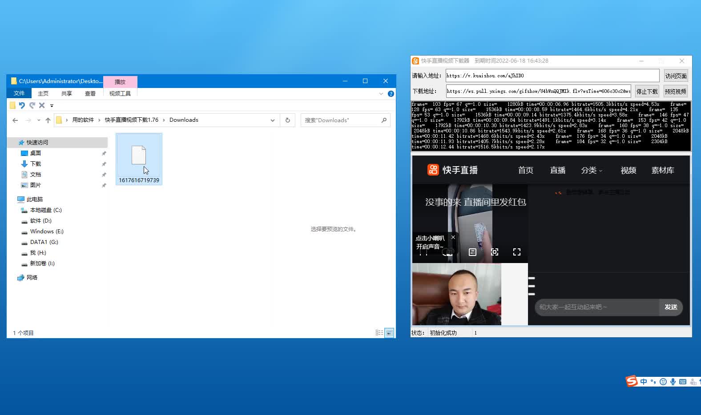Open emoji smiley in Sogou bar
The height and width of the screenshot is (415, 701).
pos(663,382)
